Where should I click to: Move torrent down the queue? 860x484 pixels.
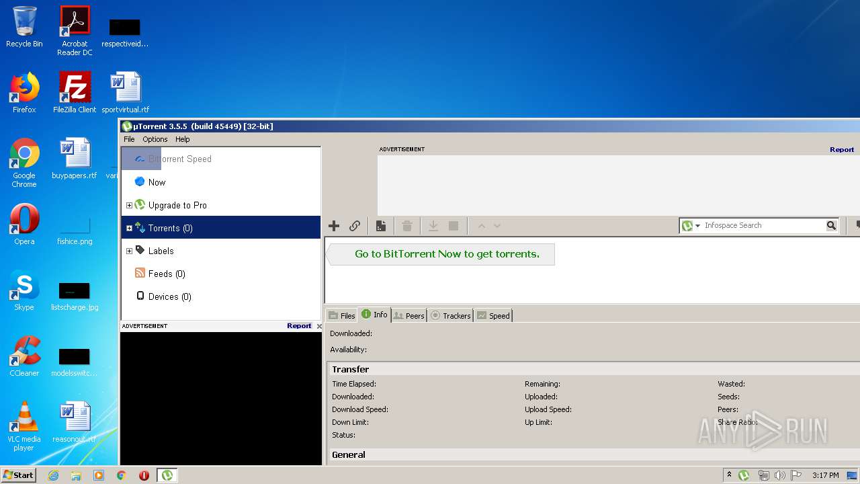pos(497,226)
